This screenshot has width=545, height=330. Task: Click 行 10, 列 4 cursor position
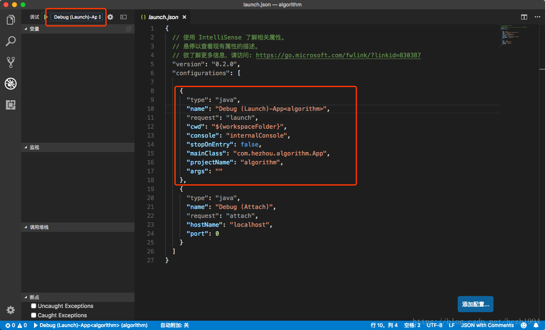tap(384, 325)
